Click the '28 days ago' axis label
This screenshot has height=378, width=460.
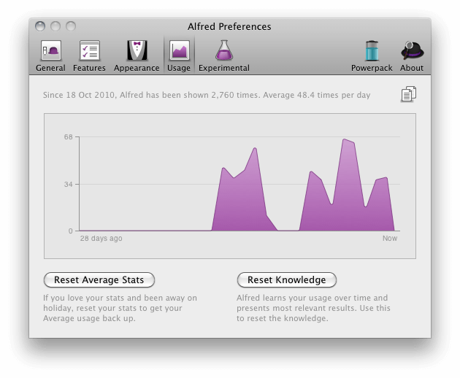pos(101,239)
